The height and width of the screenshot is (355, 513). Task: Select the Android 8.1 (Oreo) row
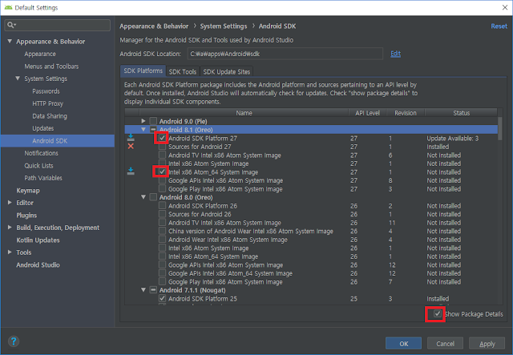(x=311, y=130)
